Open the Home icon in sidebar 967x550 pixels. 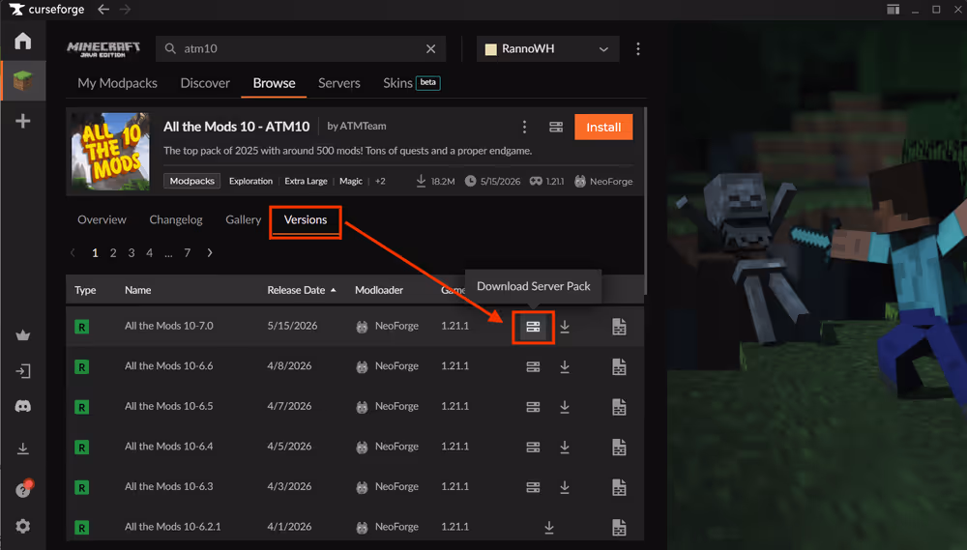[x=23, y=41]
